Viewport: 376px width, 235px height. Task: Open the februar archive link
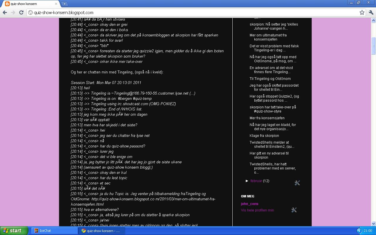point(256,181)
